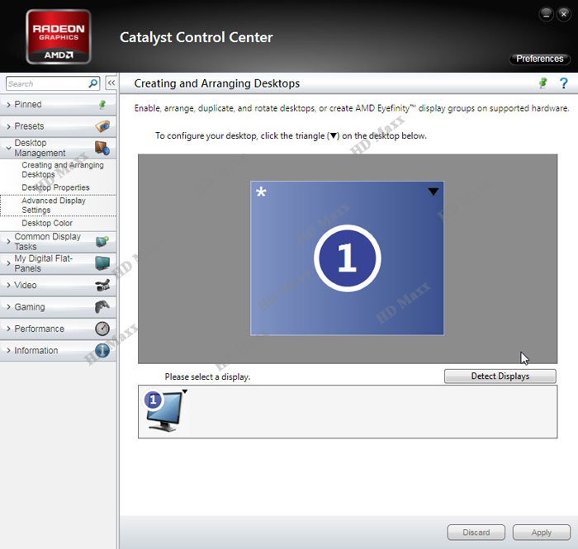Click the asterisk on desktop 1
This screenshot has width=578, height=549.
[x=261, y=192]
